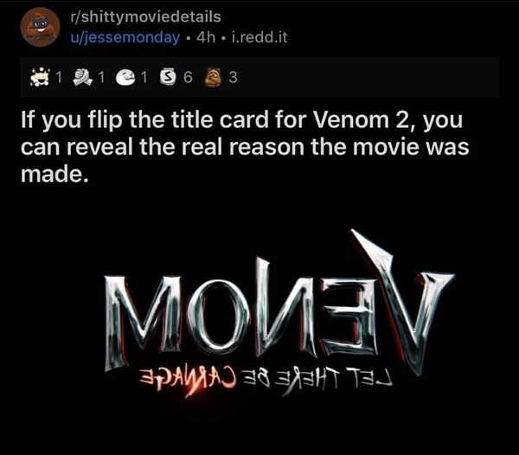Click the first starburst face award icon
Image resolution: width=519 pixels, height=455 pixels.
click(40, 77)
